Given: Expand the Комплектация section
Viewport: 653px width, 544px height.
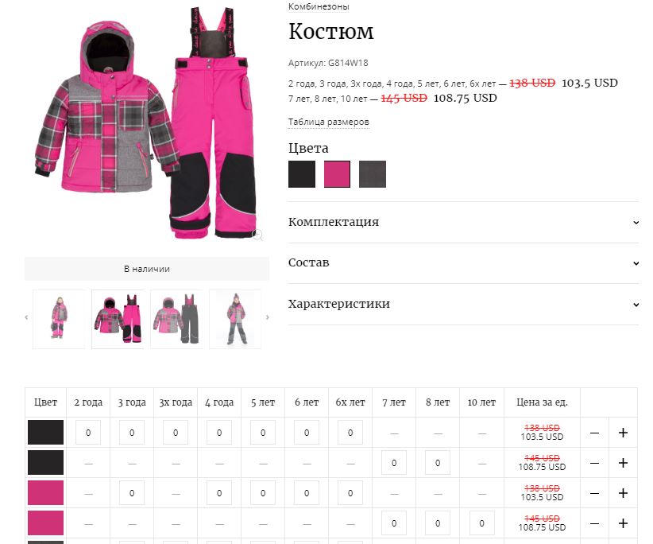Looking at the screenshot, I should click(463, 222).
